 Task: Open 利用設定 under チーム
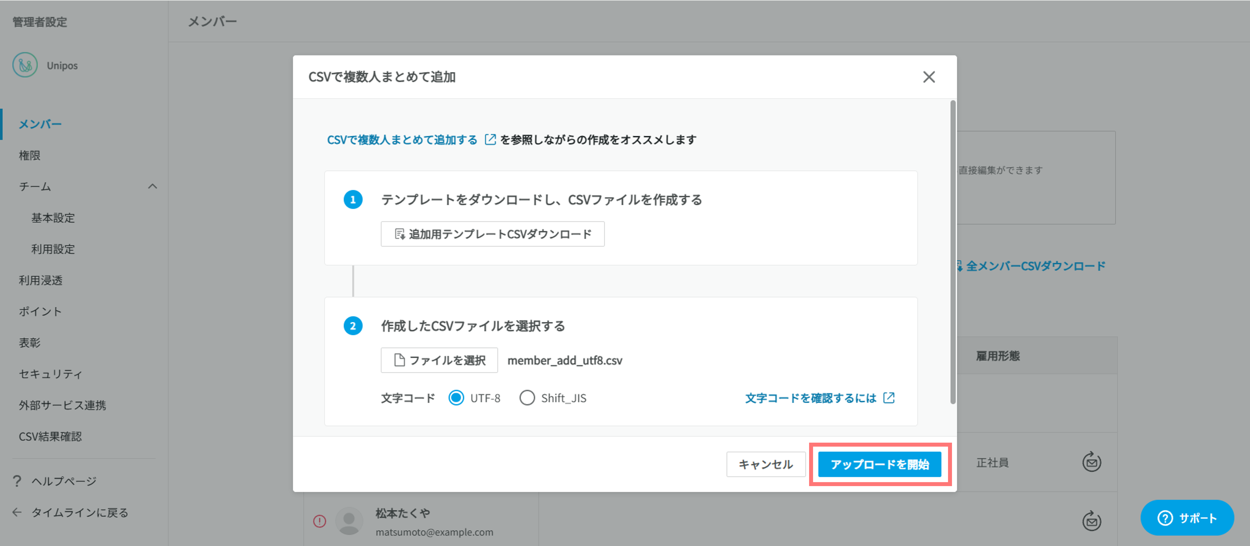pos(53,249)
